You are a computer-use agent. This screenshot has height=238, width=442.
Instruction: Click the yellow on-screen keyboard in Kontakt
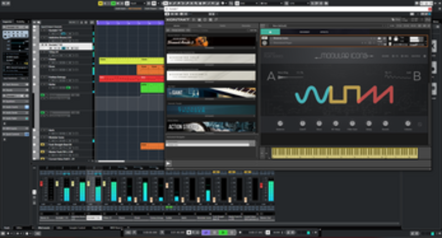pos(345,153)
